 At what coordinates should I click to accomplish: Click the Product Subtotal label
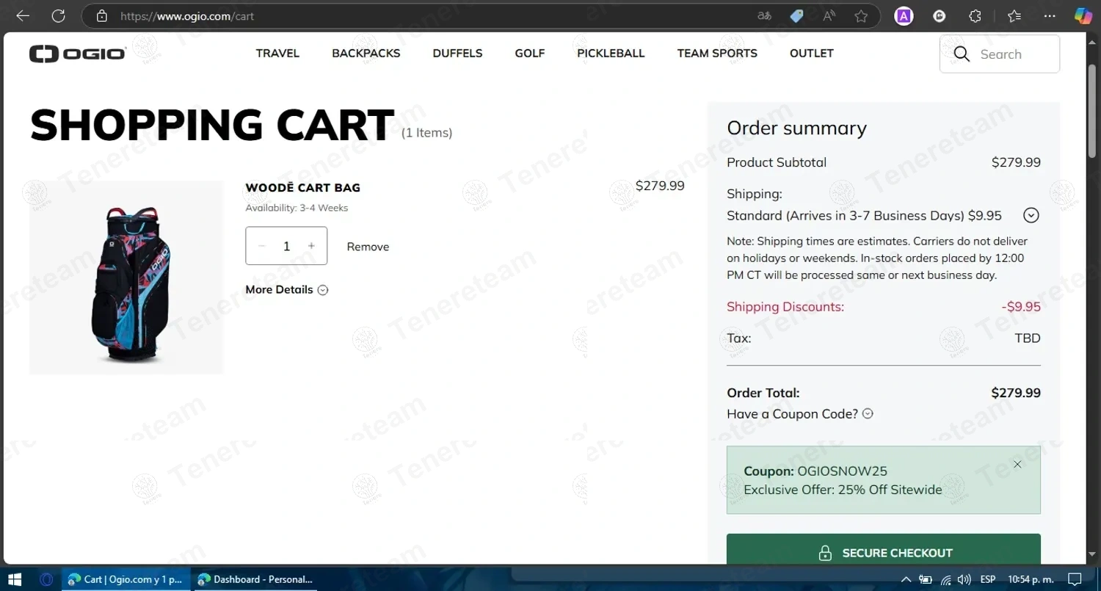click(777, 162)
